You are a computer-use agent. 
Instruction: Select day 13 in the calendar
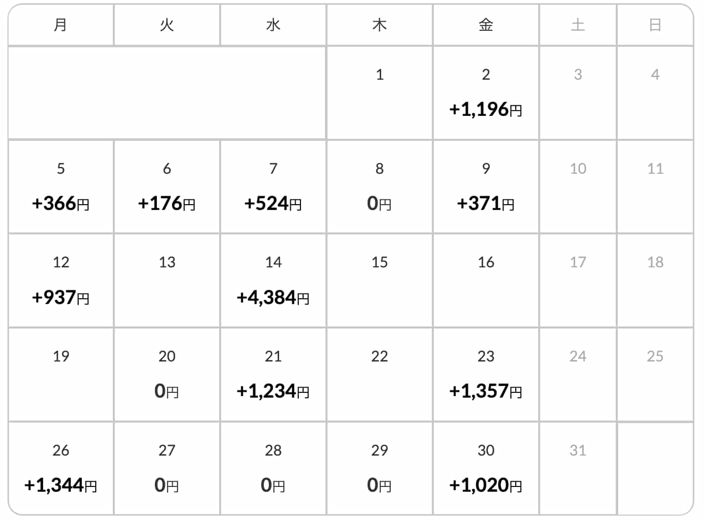click(167, 281)
